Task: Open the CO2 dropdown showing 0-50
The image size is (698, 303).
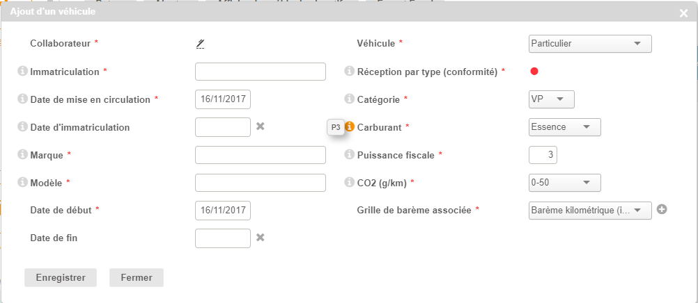Action: click(x=565, y=183)
